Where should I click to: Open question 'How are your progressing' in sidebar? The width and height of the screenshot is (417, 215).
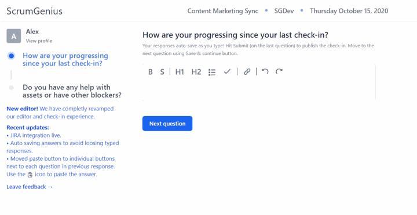coord(65,60)
